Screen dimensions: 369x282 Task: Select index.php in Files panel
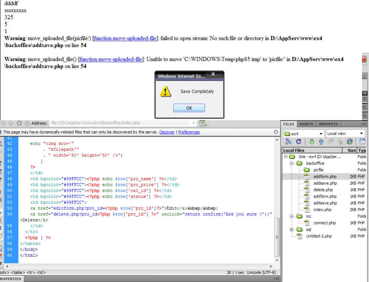322,210
